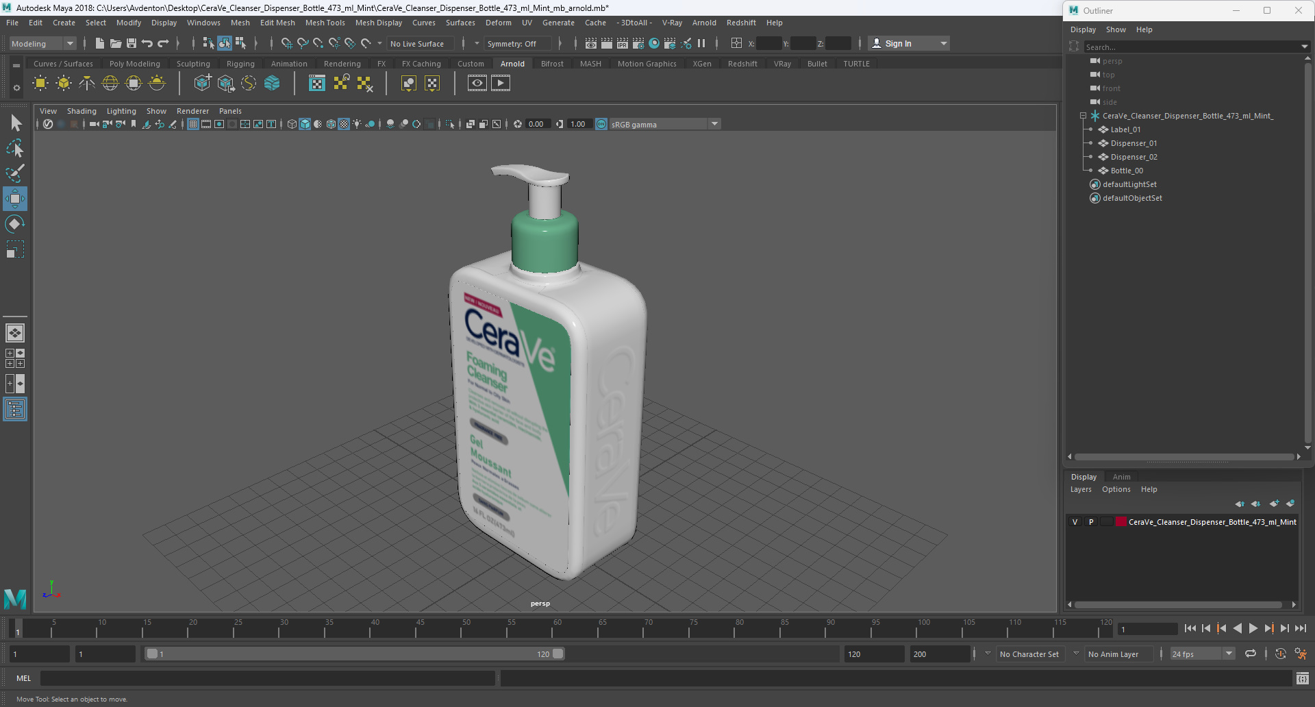Create an Arnold skydome light

pyautogui.click(x=110, y=84)
